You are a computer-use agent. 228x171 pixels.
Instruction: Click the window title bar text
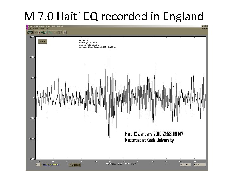click(46, 26)
